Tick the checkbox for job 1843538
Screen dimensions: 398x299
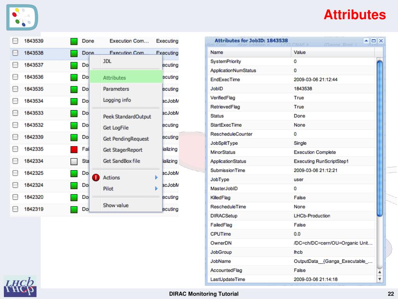pyautogui.click(x=15, y=53)
